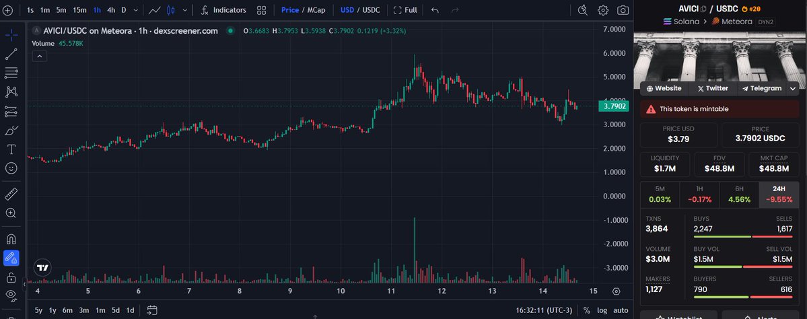Image resolution: width=807 pixels, height=319 pixels.
Task: Take a chart snapshot with camera icon
Action: [623, 10]
